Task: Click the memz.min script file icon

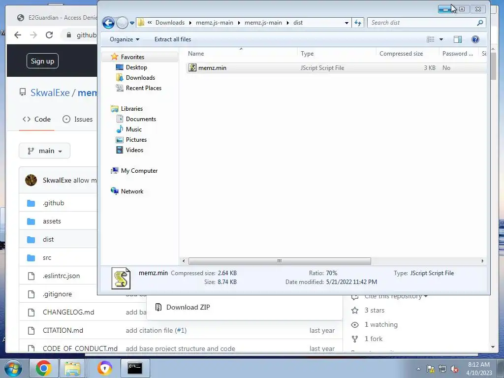Action: point(192,67)
